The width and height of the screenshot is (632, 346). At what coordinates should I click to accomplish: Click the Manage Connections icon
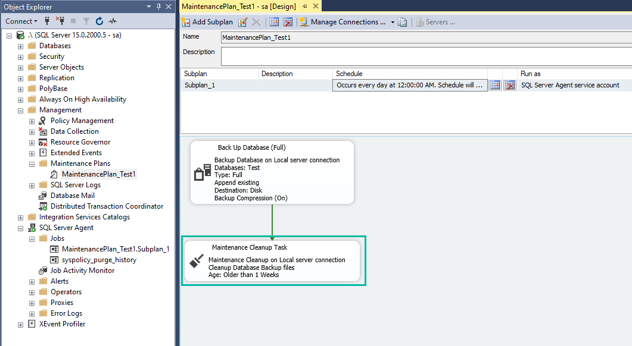(x=304, y=22)
